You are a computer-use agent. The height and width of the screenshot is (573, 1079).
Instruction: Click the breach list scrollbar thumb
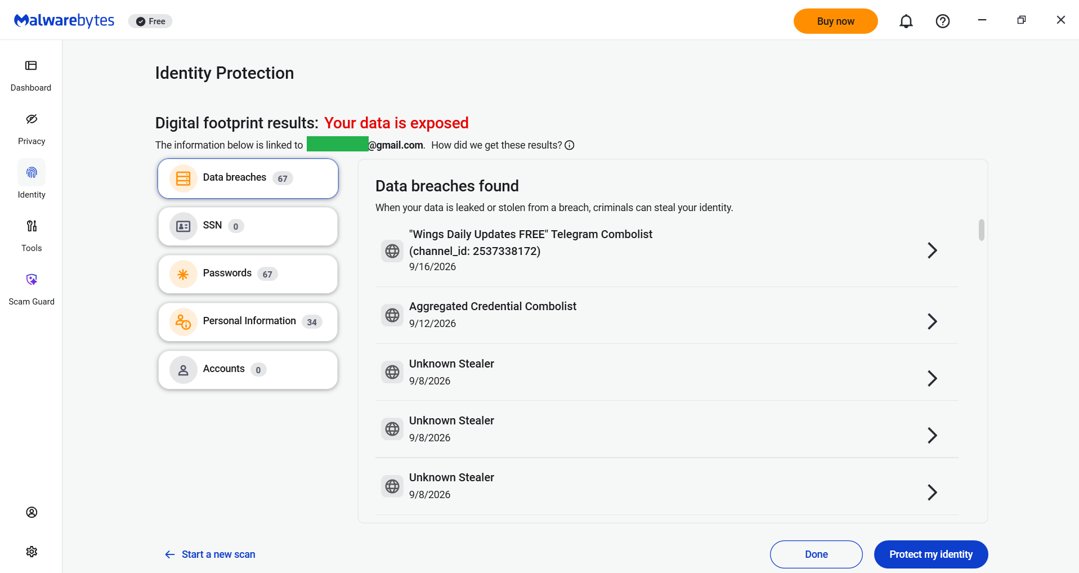[982, 230]
